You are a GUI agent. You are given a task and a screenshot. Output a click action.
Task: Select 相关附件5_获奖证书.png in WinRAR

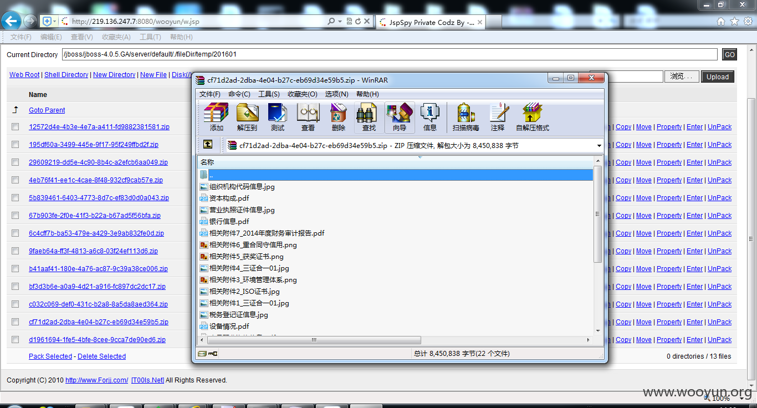tap(246, 257)
